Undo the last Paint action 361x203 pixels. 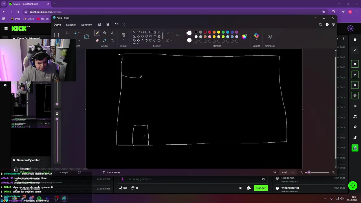coord(116,25)
